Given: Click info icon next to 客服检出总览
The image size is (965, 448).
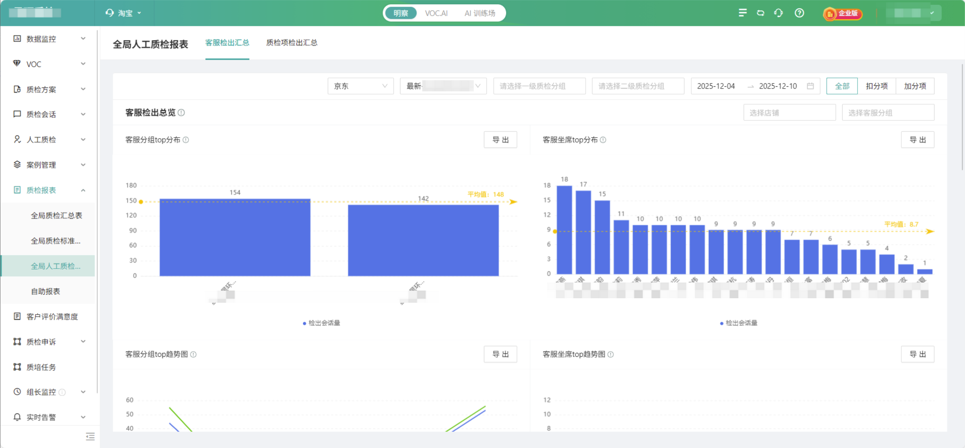Looking at the screenshot, I should pos(181,112).
